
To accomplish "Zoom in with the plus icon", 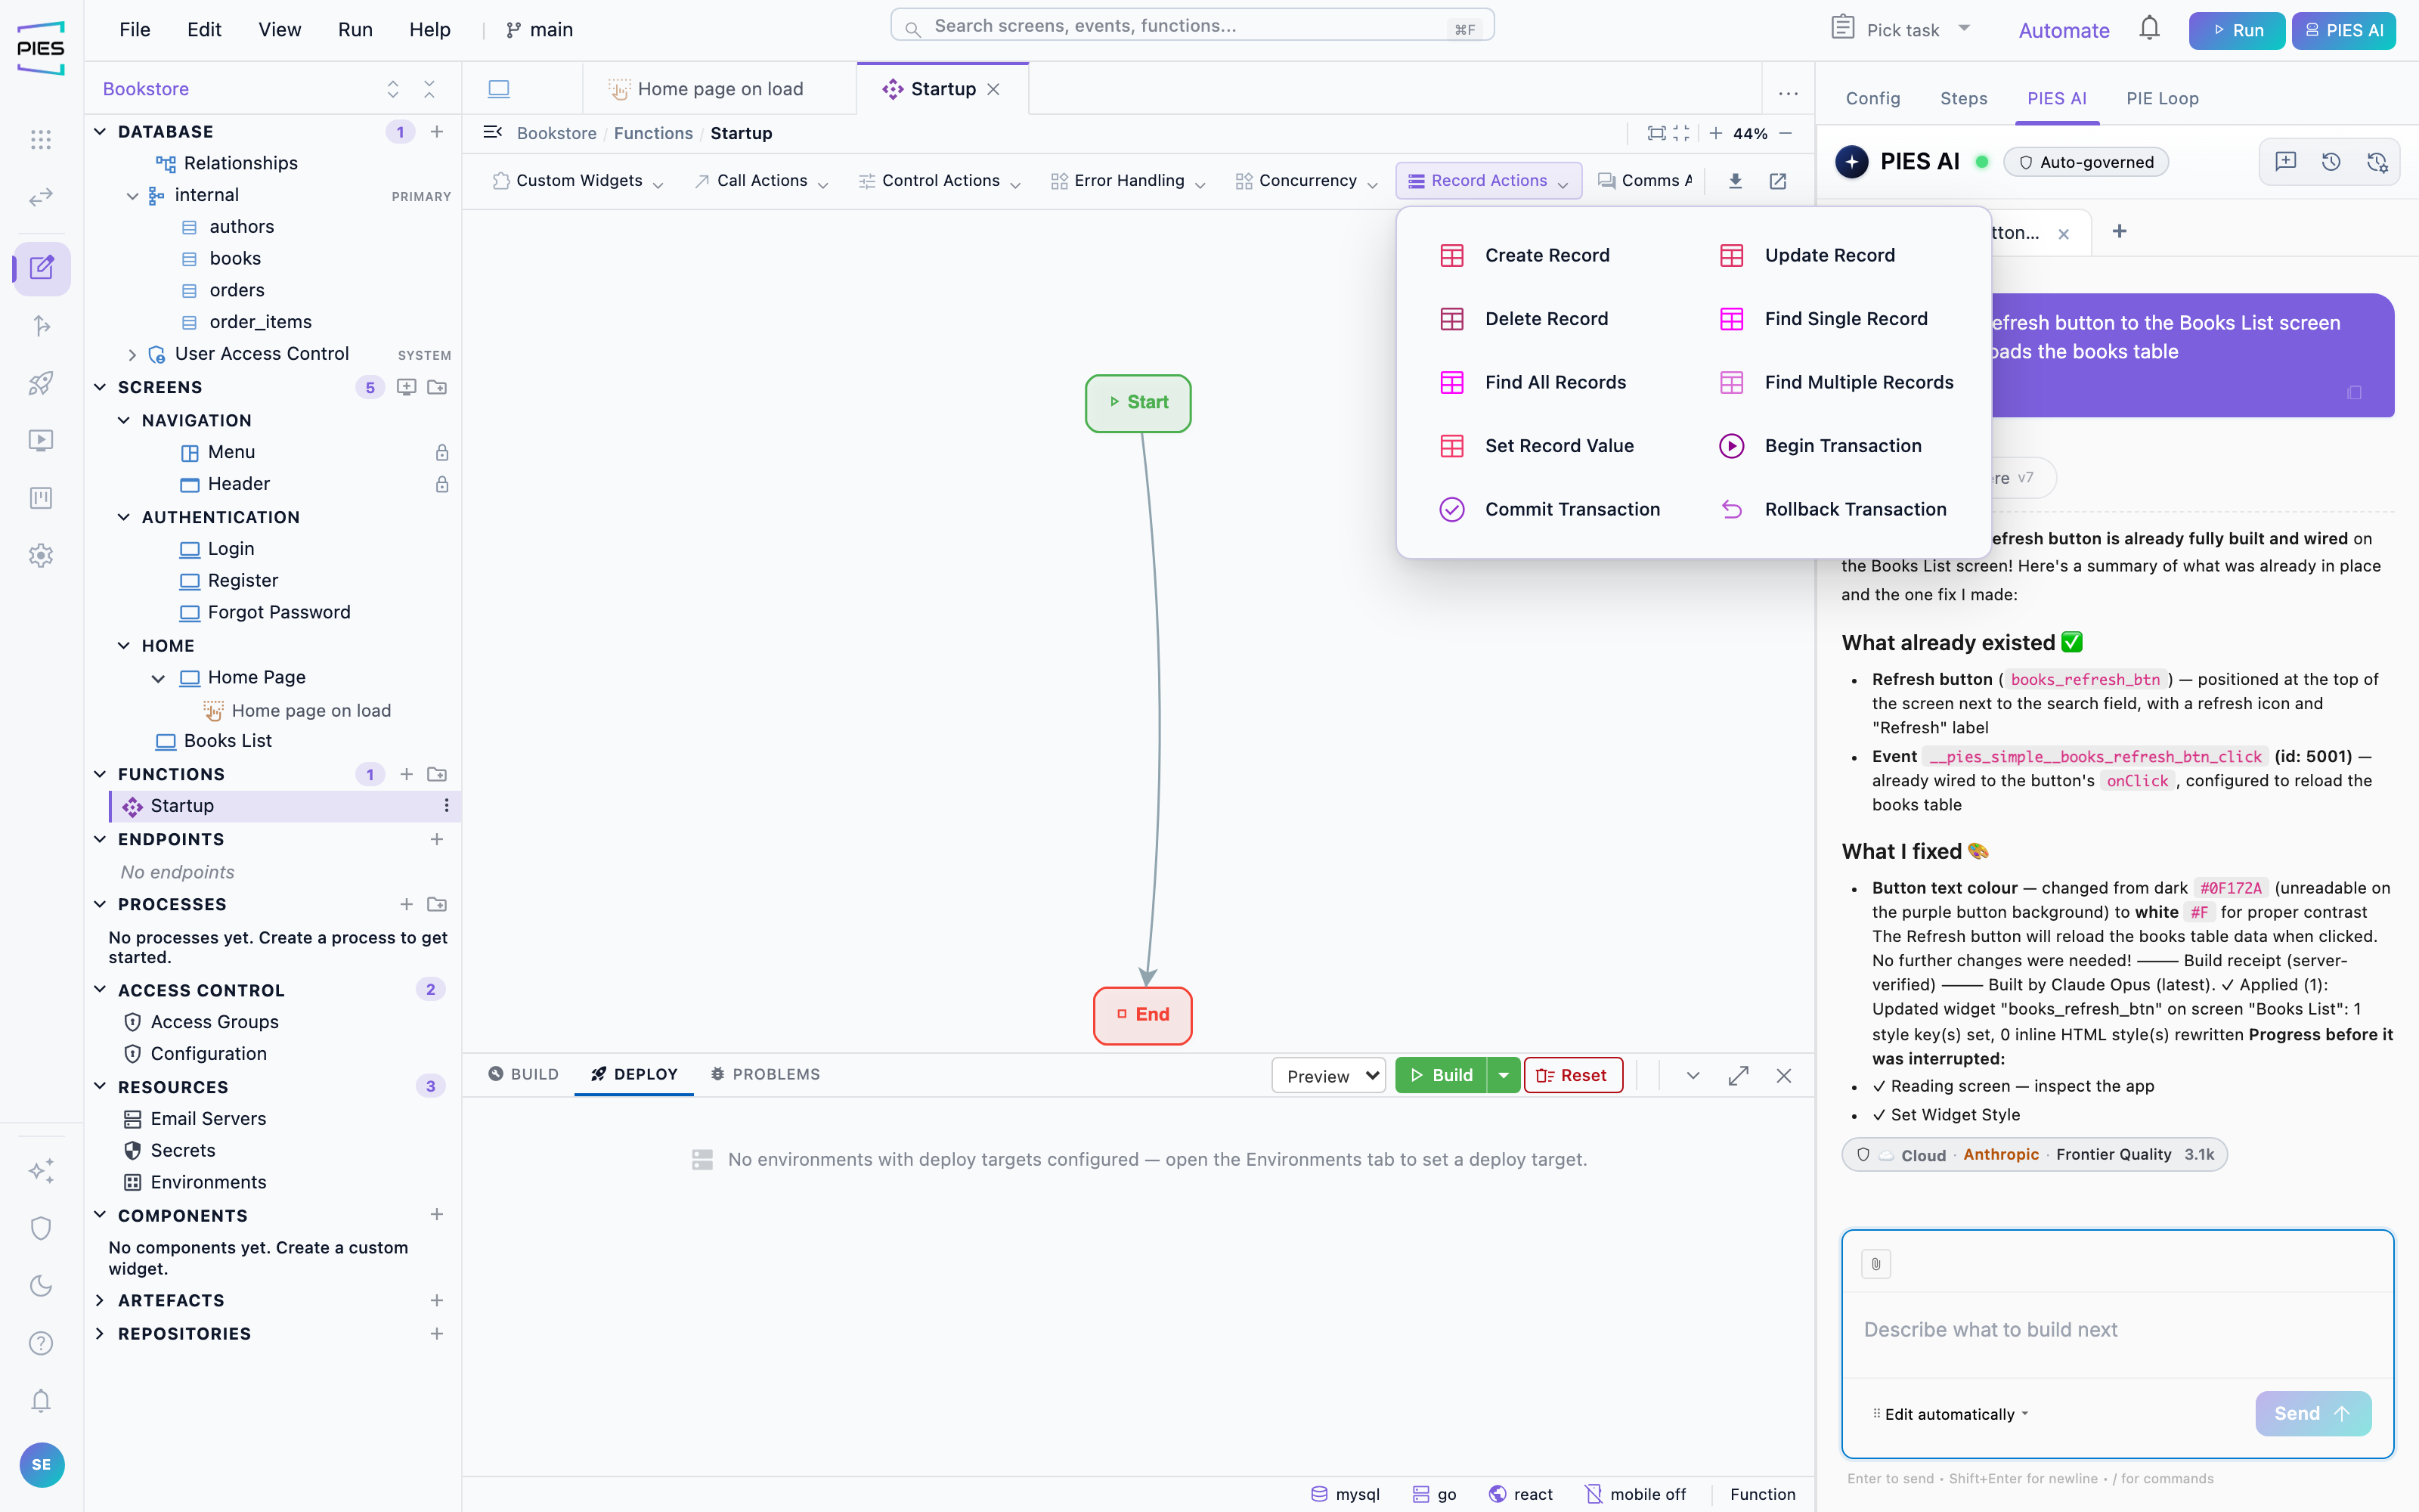I will [1715, 133].
